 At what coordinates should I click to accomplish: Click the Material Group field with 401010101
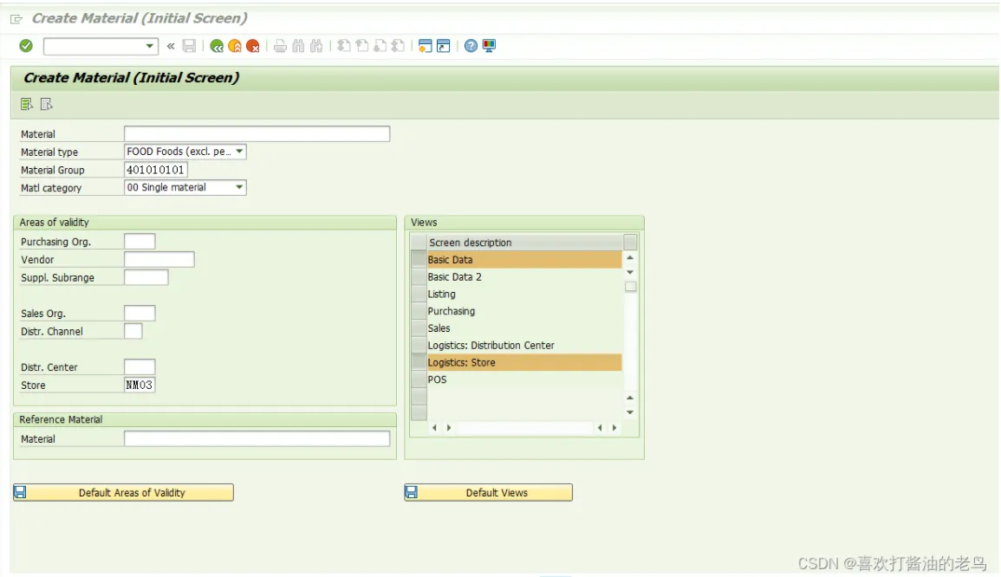[156, 170]
